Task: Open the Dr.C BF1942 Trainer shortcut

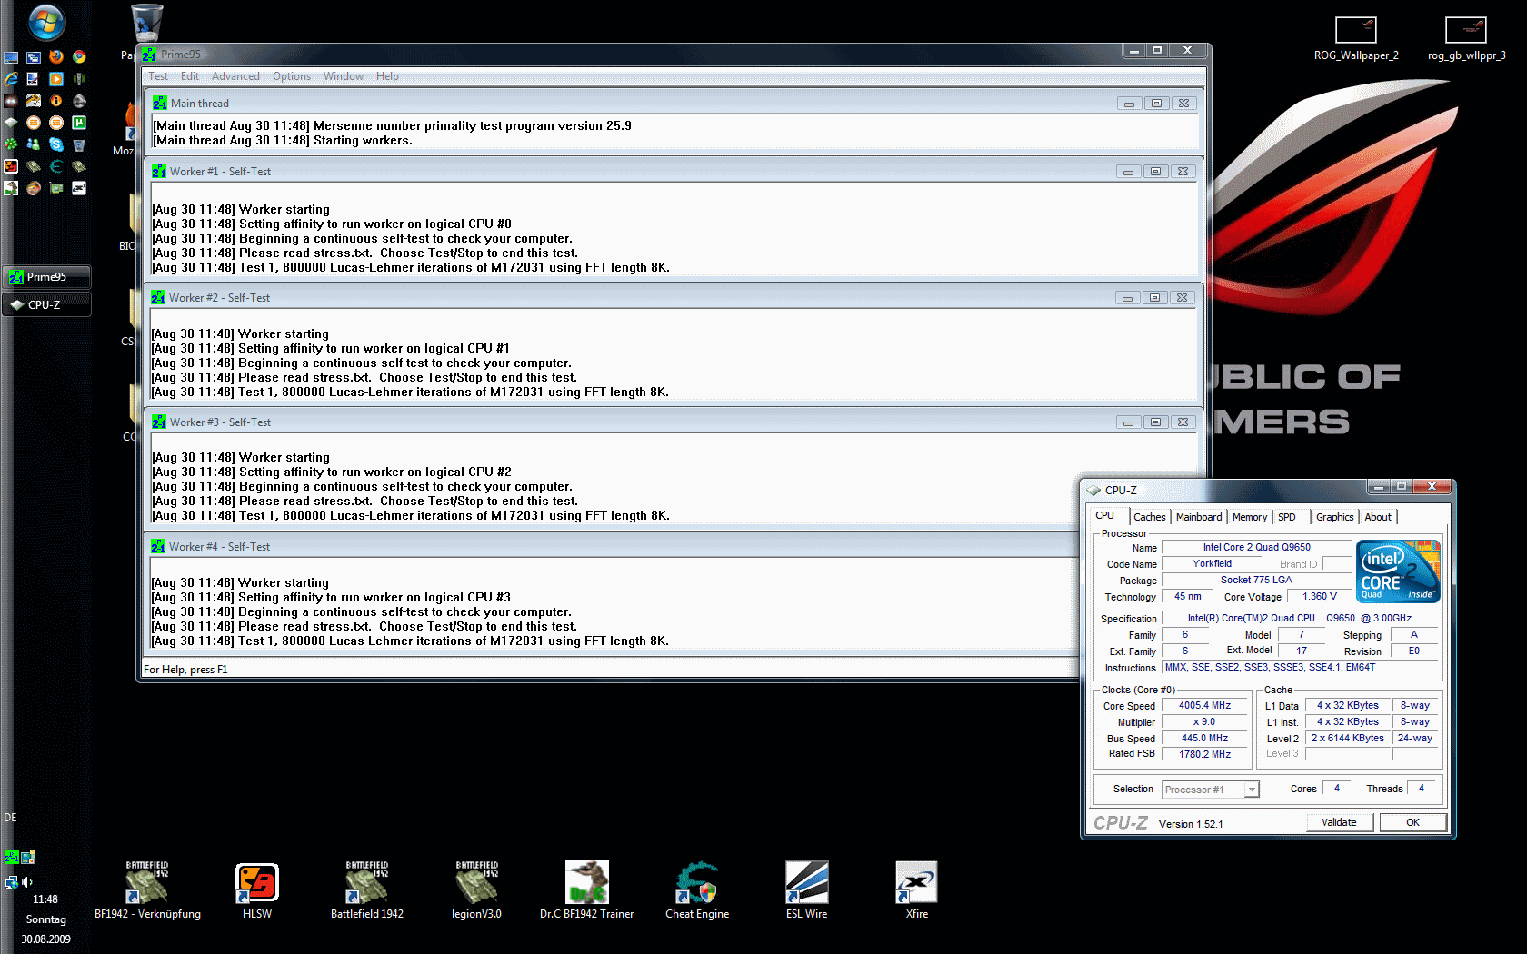Action: click(587, 890)
